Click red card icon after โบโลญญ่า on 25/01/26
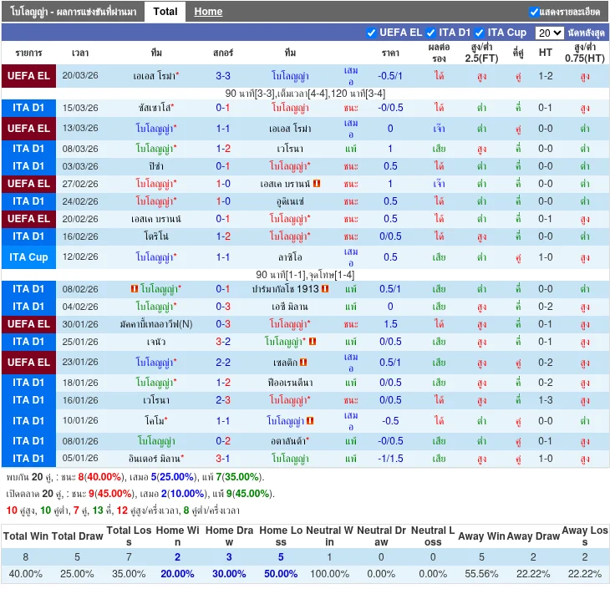610x589 pixels. tap(312, 342)
